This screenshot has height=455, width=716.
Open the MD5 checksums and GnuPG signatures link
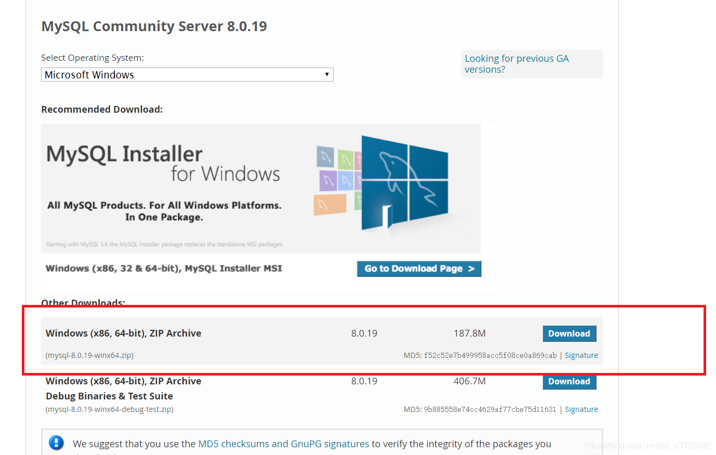(284, 444)
